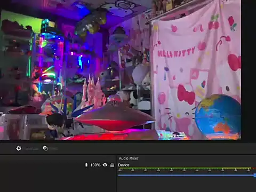Image resolution: width=256 pixels, height=192 pixels.
Task: Toggle source visibility eye icon
Action: [105, 165]
